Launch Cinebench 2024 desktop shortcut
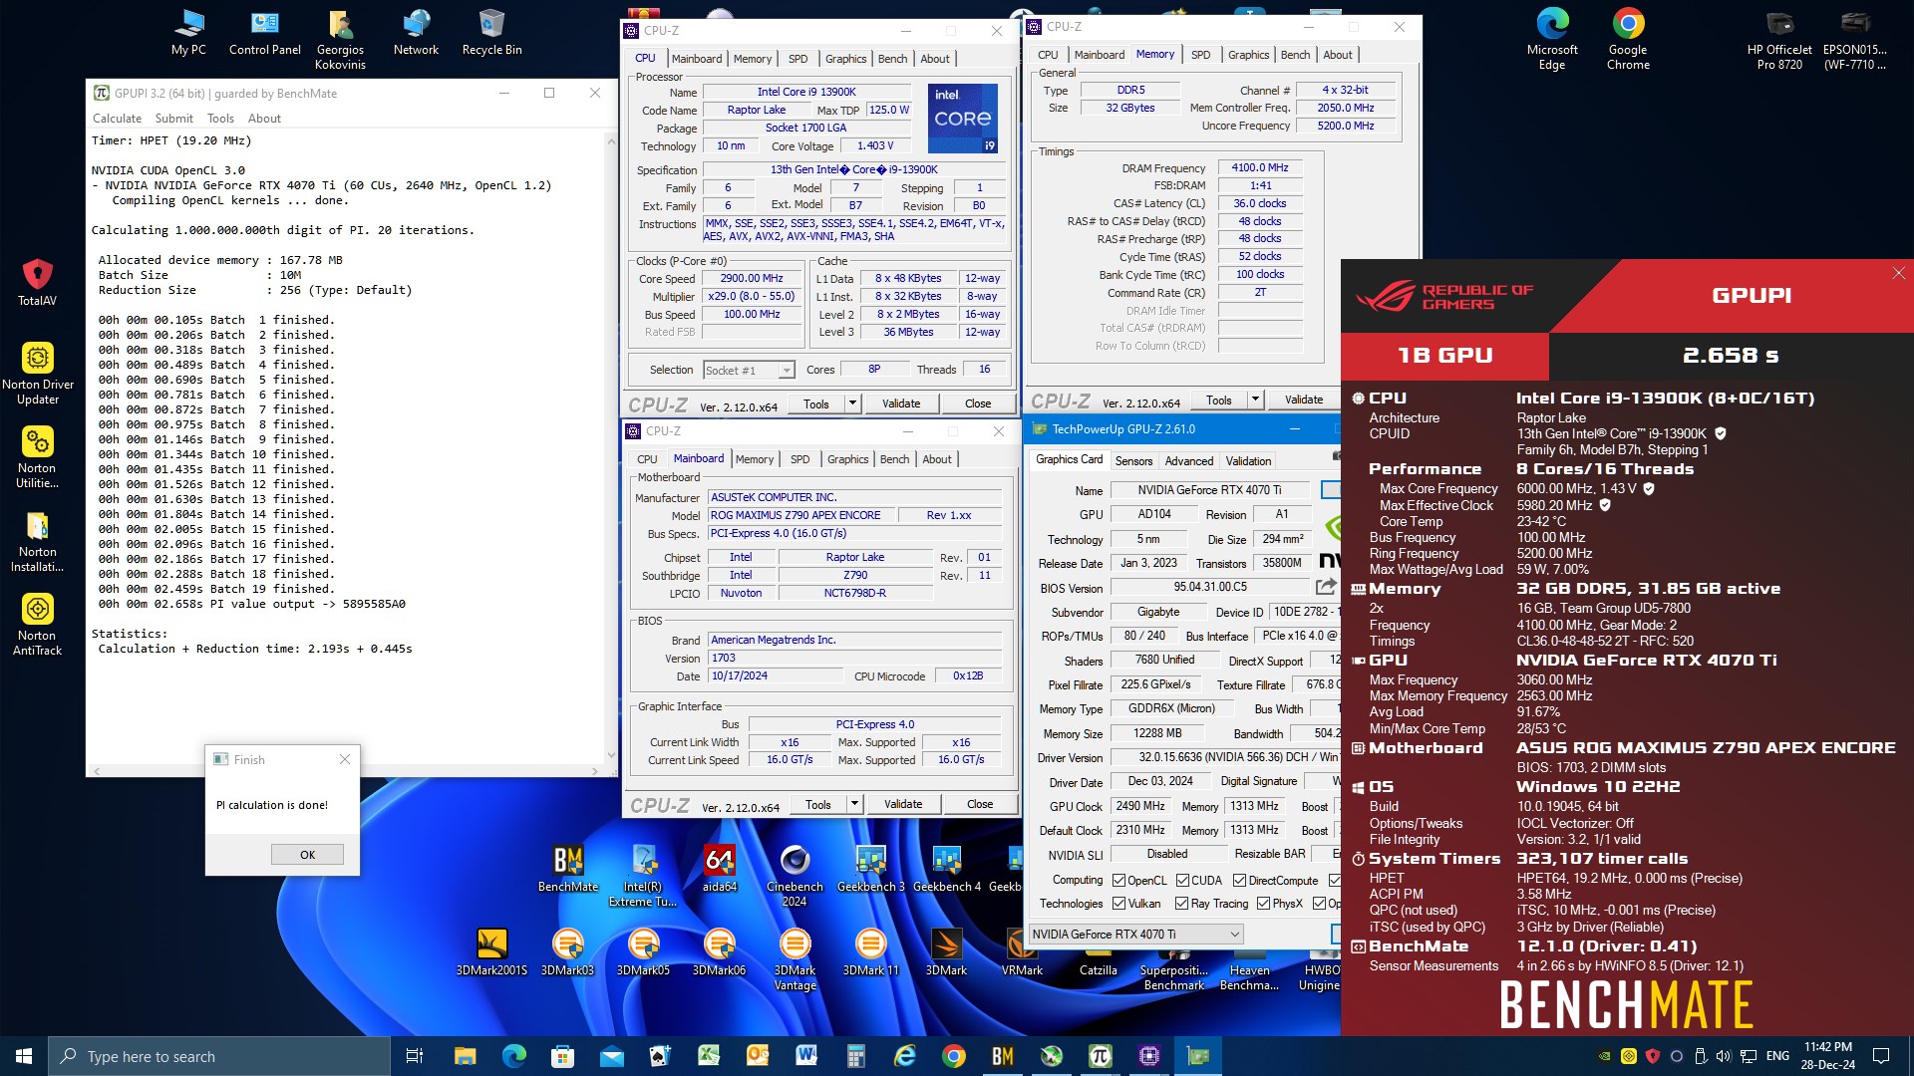The height and width of the screenshot is (1076, 1914). pyautogui.click(x=795, y=875)
